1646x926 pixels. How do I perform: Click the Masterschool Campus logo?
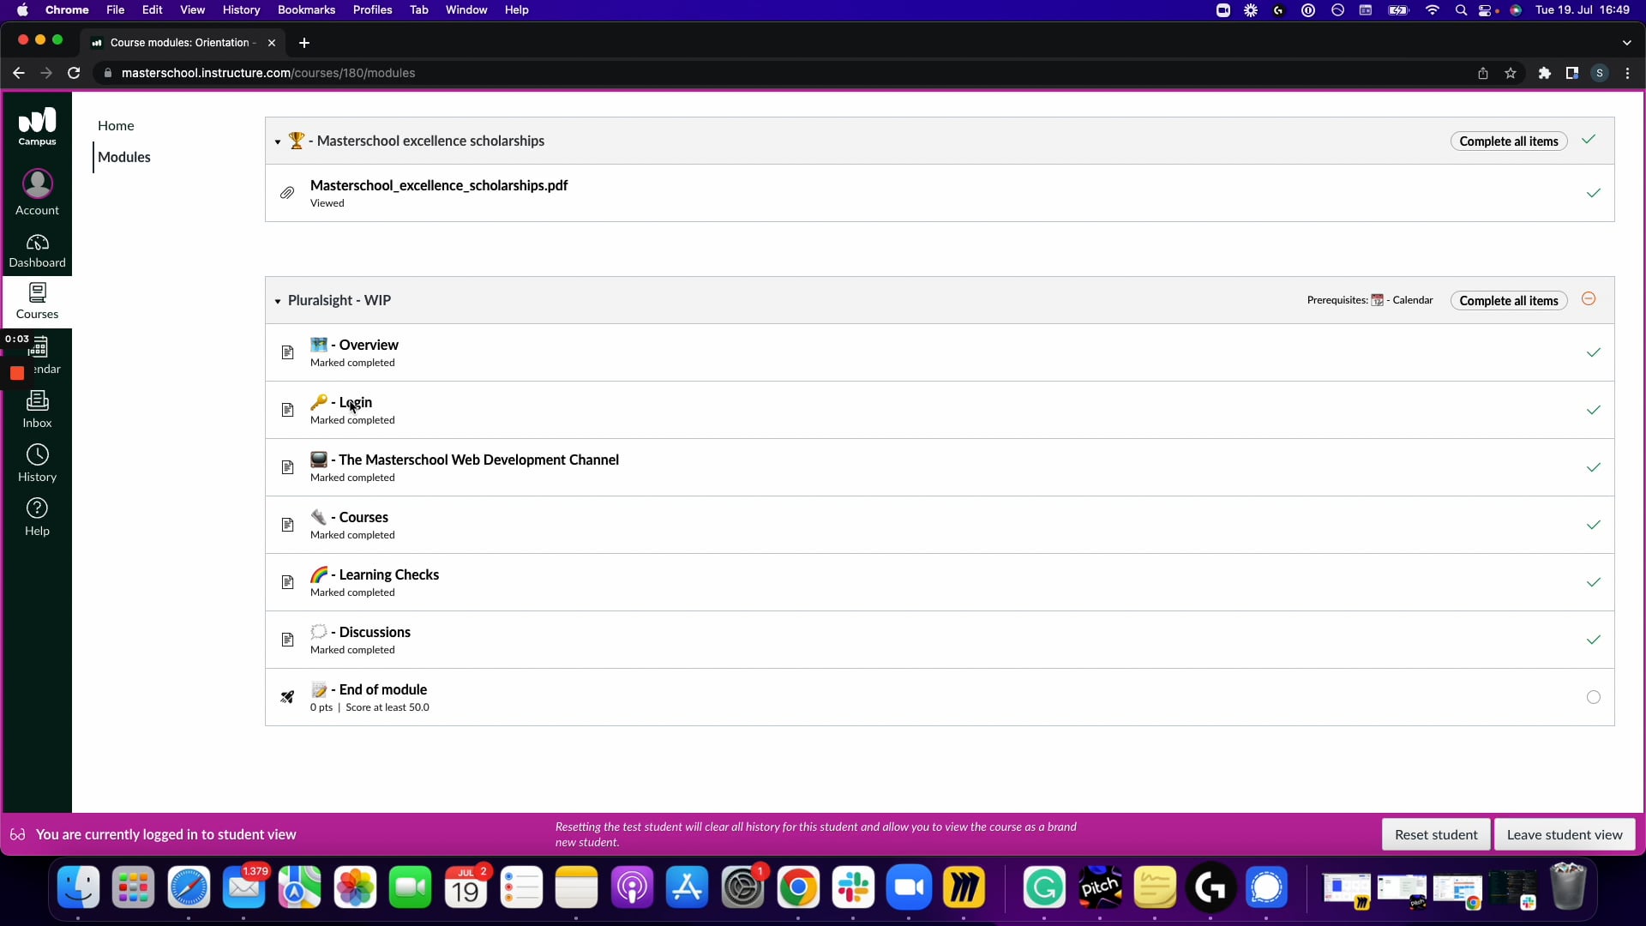[x=37, y=127]
